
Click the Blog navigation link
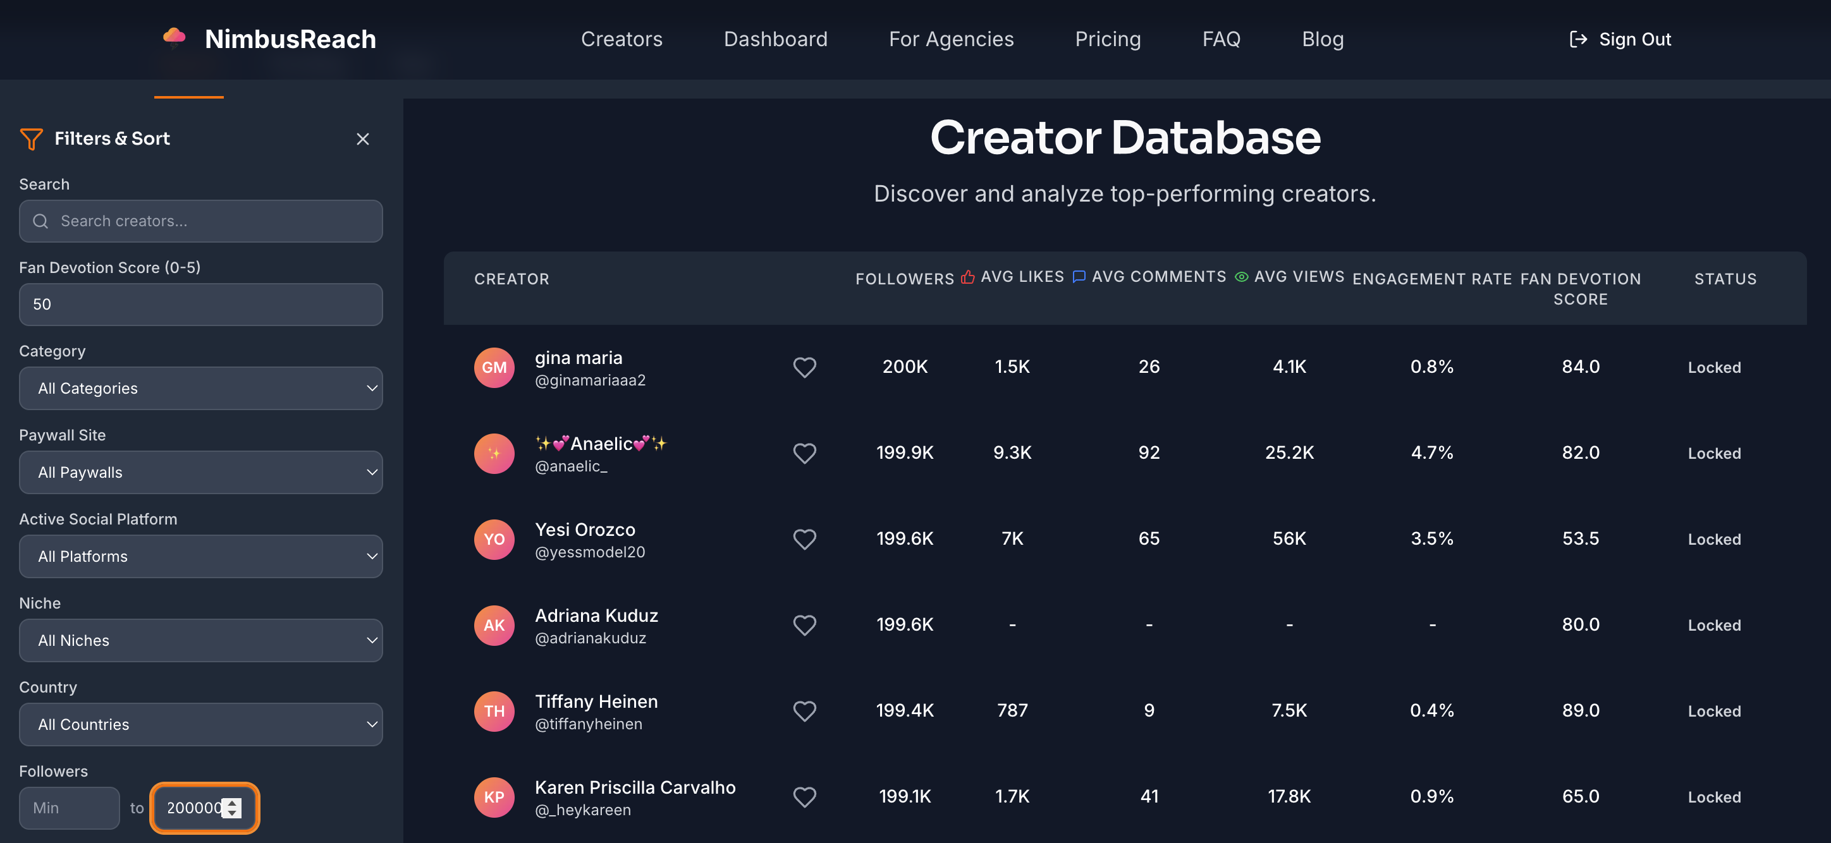[x=1322, y=39]
